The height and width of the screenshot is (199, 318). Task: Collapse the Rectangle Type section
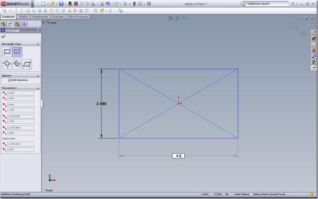pyautogui.click(x=38, y=44)
